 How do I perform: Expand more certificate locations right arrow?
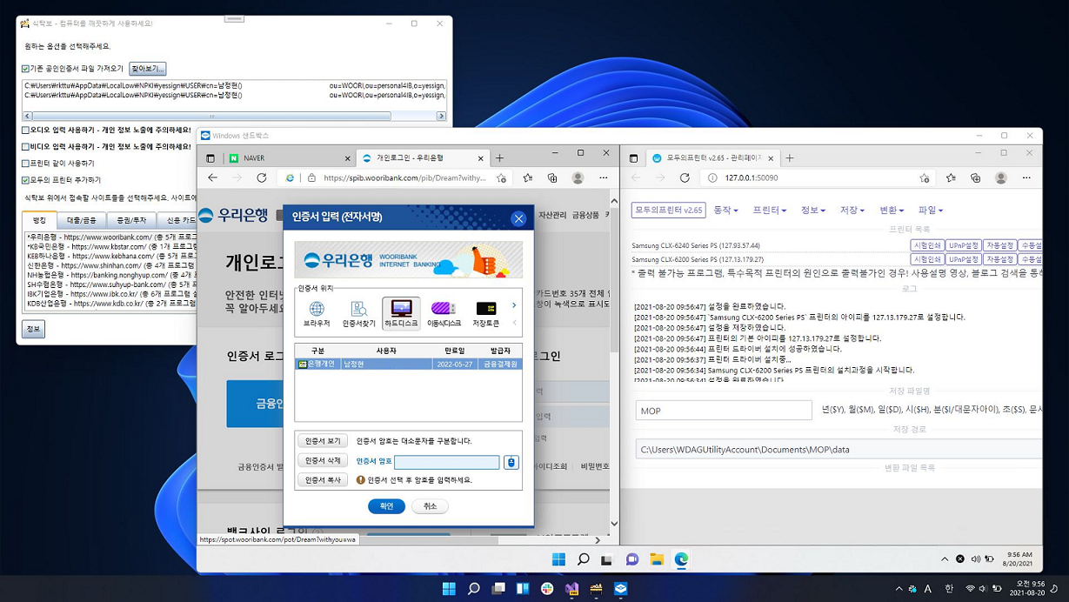coord(514,305)
